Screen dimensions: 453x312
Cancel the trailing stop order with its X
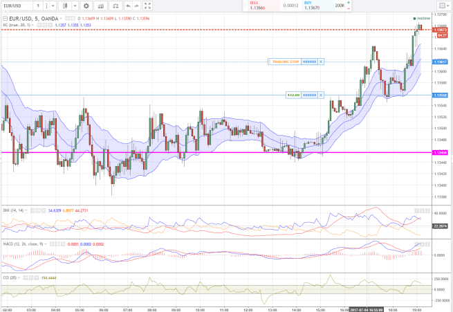(321, 62)
